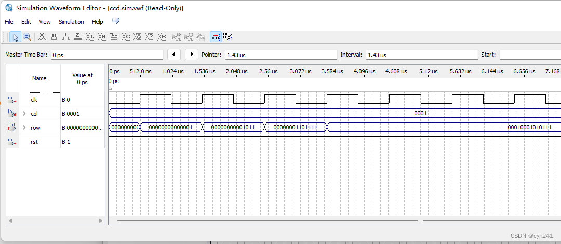Open the File menu
Image resolution: width=561 pixels, height=244 pixels.
click(9, 22)
